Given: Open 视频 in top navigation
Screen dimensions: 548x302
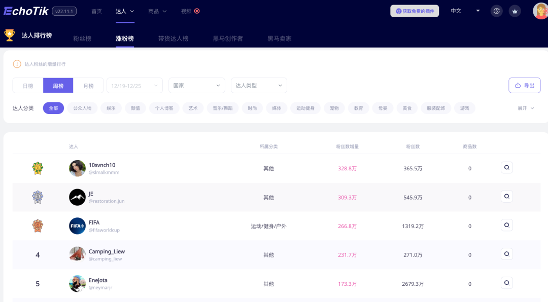Looking at the screenshot, I should (x=186, y=11).
